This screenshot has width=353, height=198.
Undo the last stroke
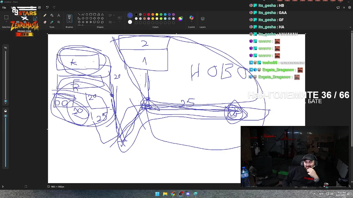(47, 7)
